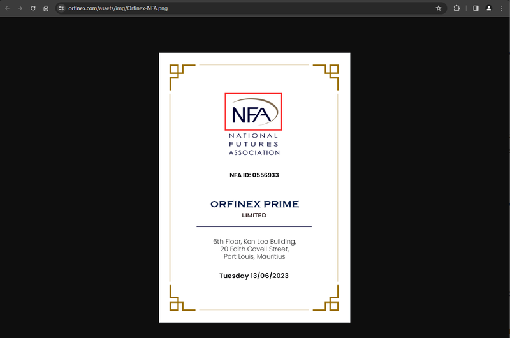510x338 pixels.
Task: Go to the browser home page
Action: 46,8
